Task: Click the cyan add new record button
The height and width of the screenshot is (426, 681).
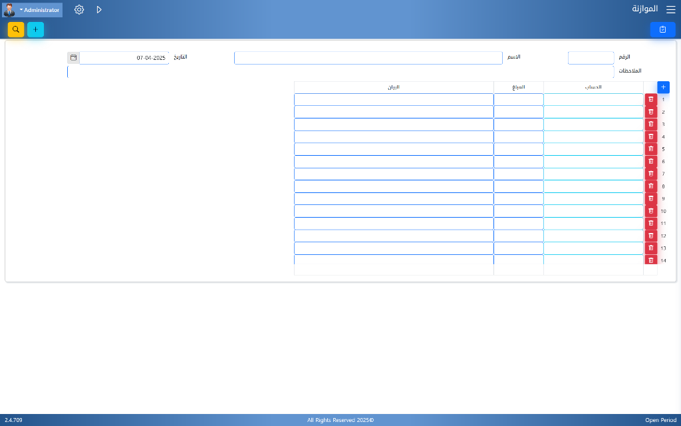Action: pyautogui.click(x=35, y=29)
